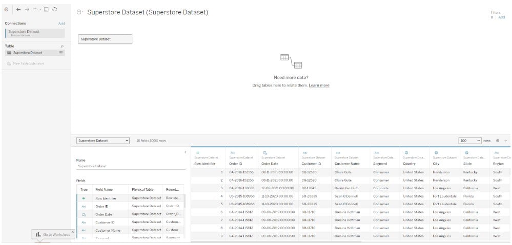
Task: Change Customer ID column Abc type icon
Action: click(305, 152)
